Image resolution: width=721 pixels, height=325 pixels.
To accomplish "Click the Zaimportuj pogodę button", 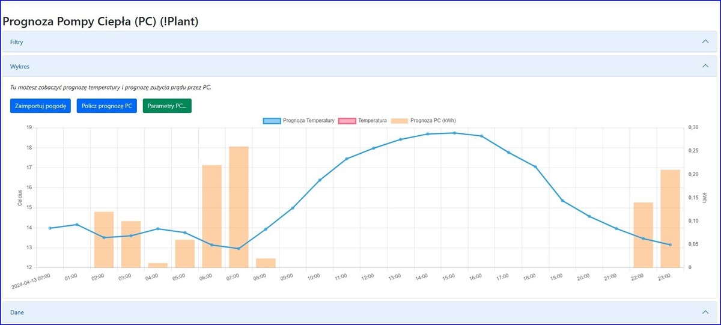I will (40, 106).
